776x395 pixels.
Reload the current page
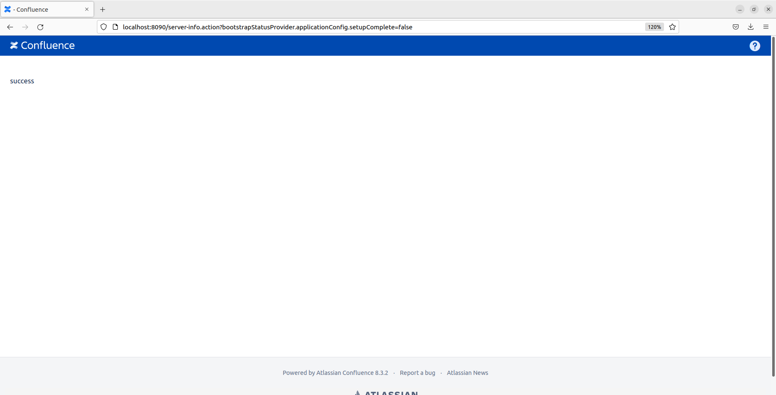[x=40, y=27]
